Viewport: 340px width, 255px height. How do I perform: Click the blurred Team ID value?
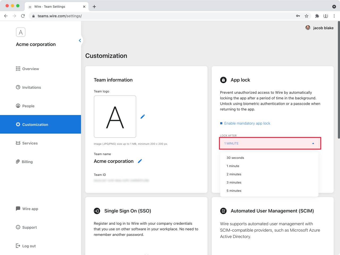(x=121, y=180)
